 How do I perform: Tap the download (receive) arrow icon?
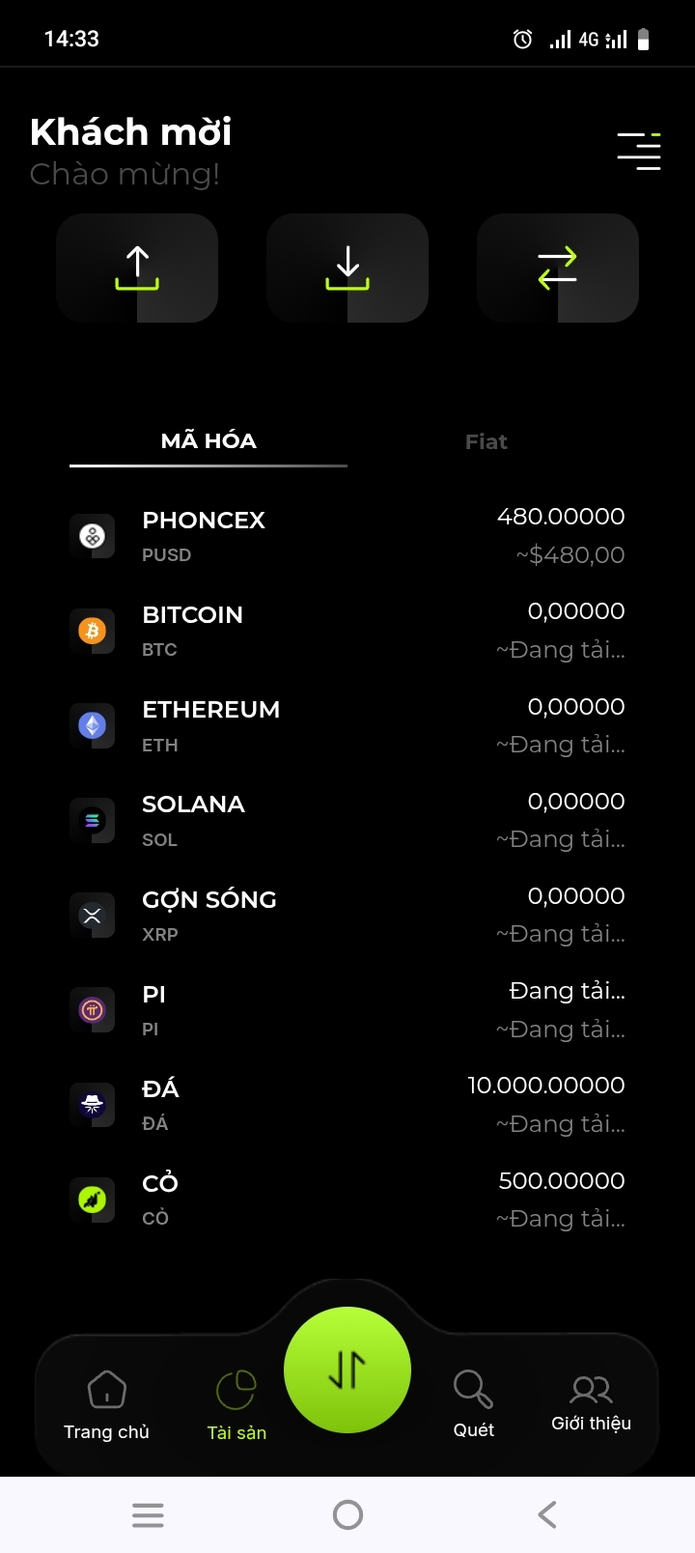(x=347, y=268)
